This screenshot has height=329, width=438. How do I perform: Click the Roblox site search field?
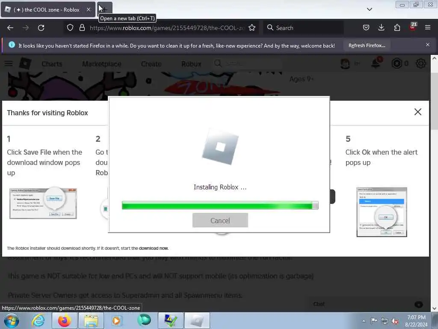click(247, 64)
